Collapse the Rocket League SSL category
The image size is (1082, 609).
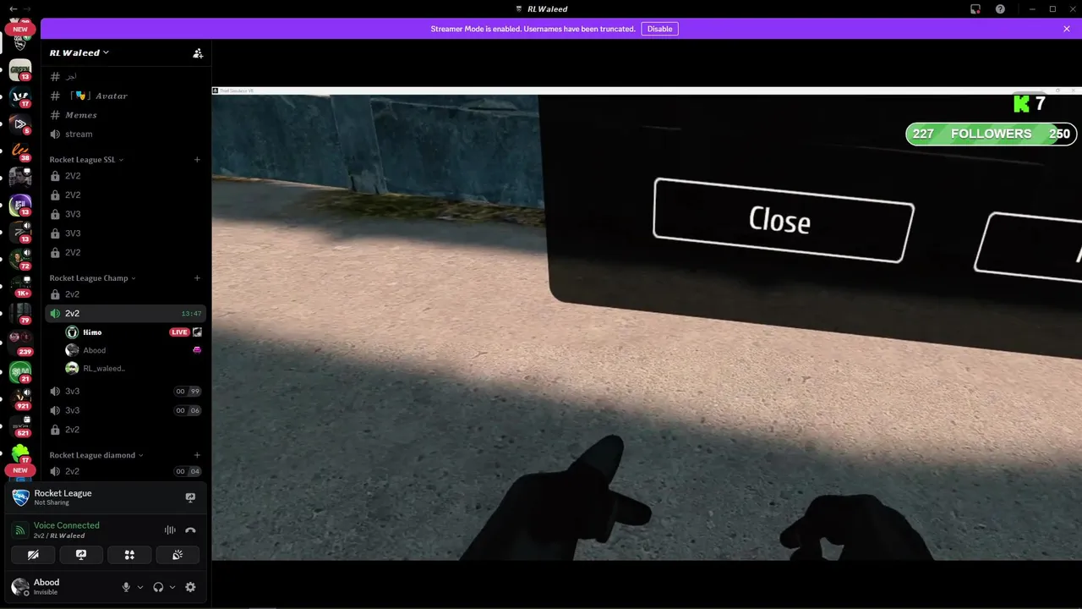pyautogui.click(x=86, y=160)
